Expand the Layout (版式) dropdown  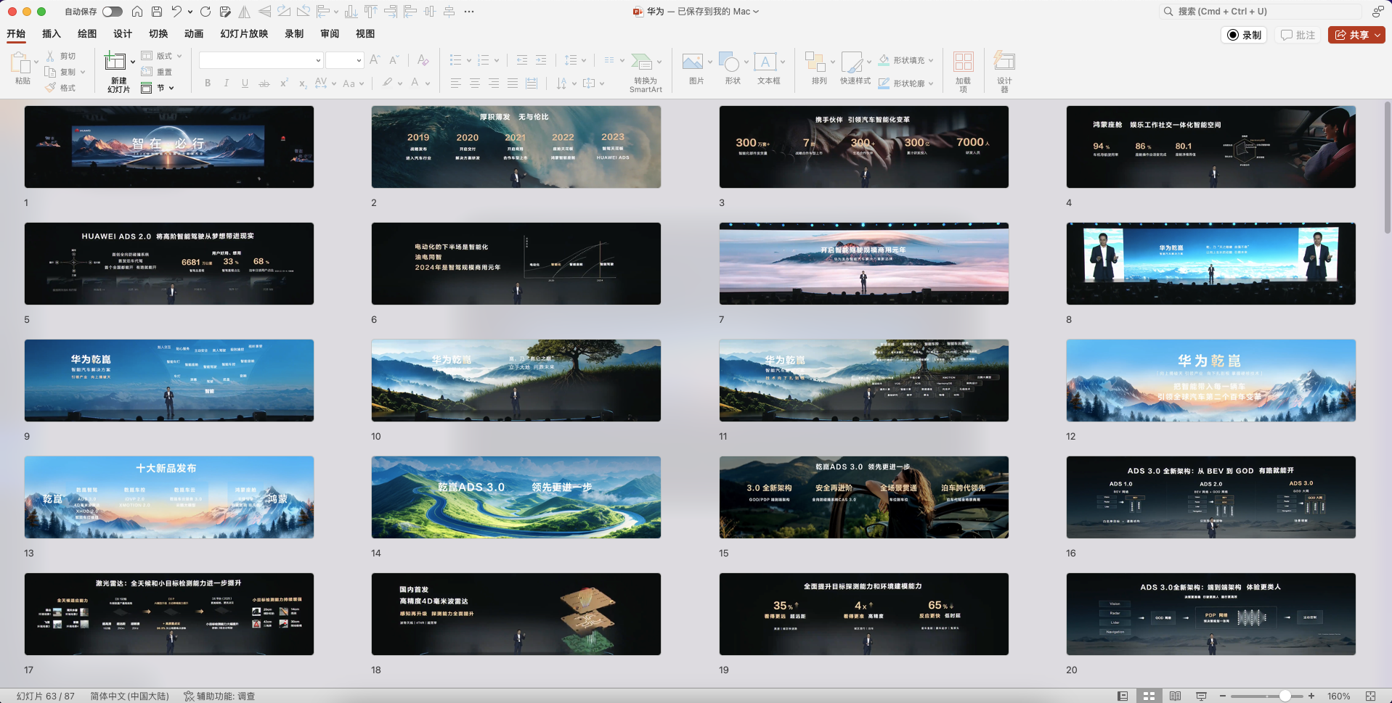[179, 56]
